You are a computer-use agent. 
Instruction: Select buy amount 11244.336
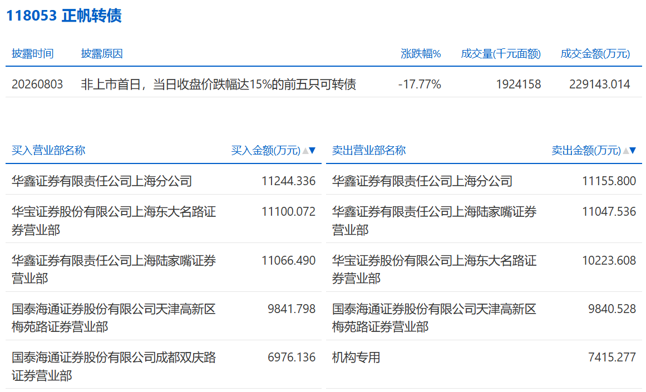coord(288,181)
